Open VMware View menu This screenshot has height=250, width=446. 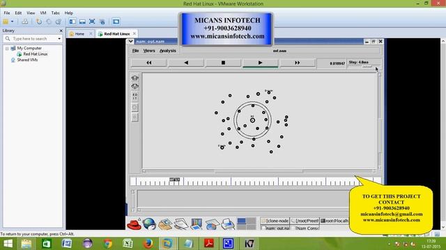coord(31,13)
